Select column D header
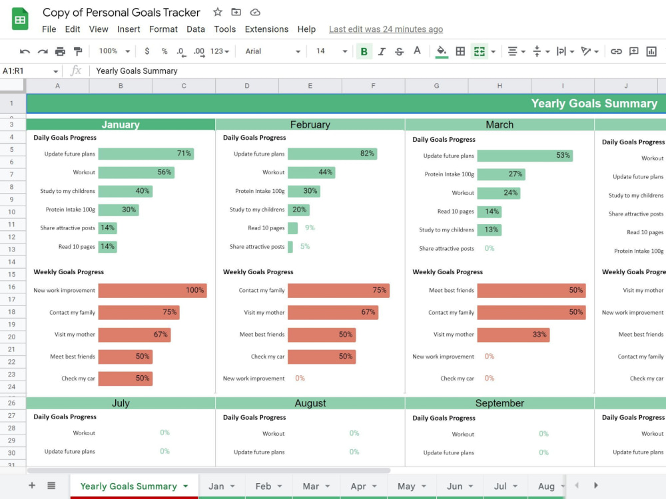 (x=247, y=86)
